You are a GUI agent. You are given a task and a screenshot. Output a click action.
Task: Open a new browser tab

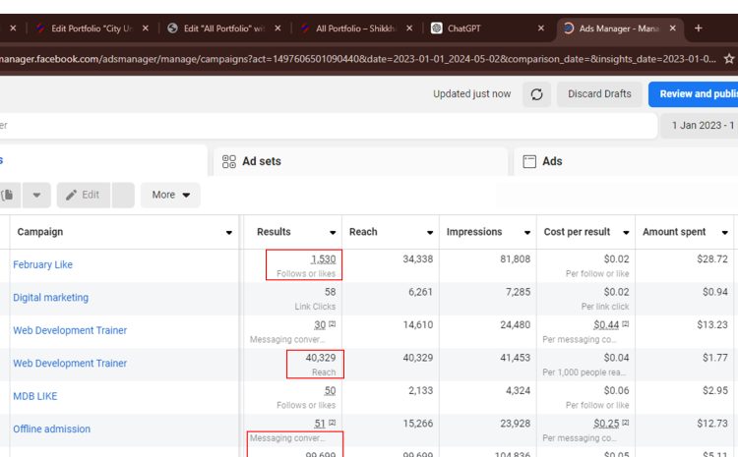tap(699, 29)
